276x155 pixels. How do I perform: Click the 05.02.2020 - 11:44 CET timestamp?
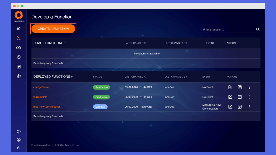click(139, 87)
